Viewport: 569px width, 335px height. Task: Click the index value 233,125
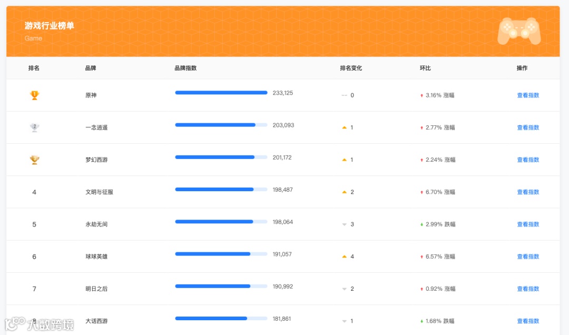pyautogui.click(x=283, y=93)
